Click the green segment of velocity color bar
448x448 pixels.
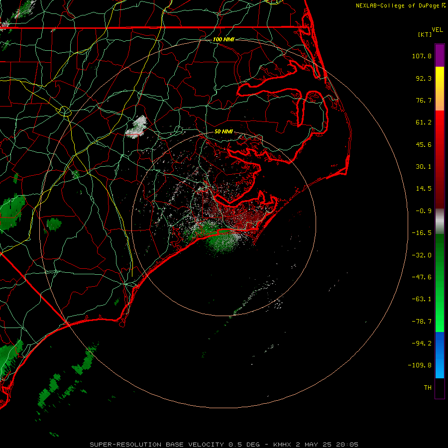[x=440, y=283]
